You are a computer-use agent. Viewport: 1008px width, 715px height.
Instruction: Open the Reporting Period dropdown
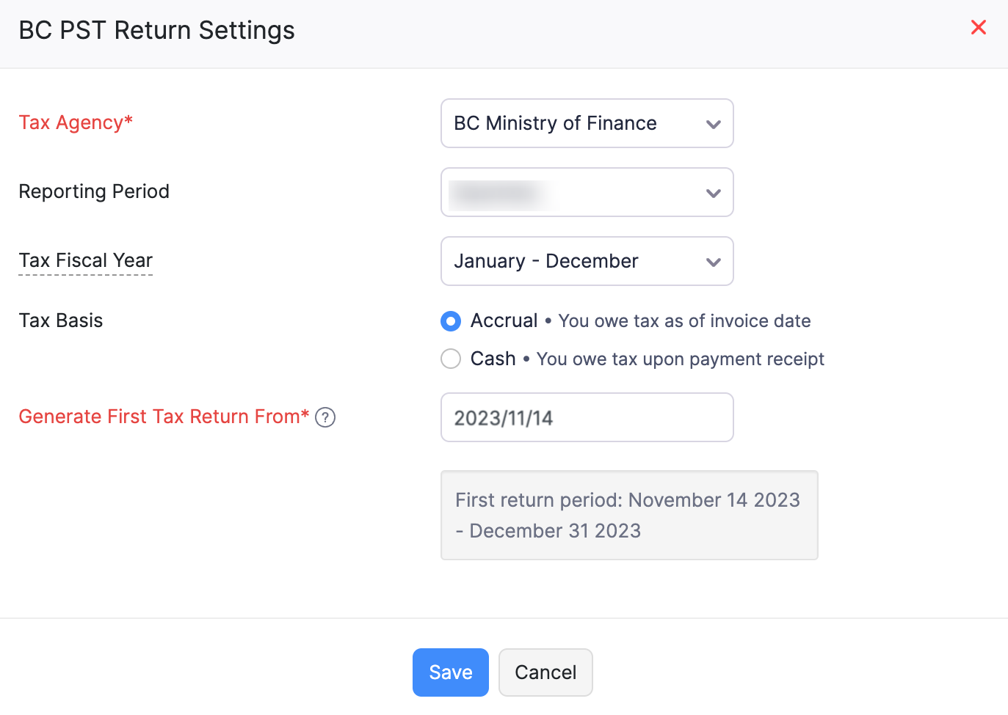(x=573, y=192)
